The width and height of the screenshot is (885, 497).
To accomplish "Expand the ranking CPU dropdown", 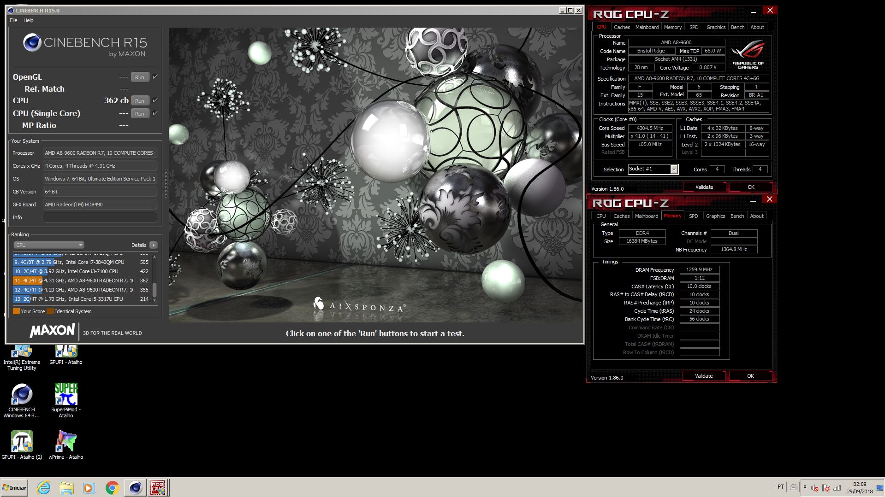I will (x=48, y=245).
